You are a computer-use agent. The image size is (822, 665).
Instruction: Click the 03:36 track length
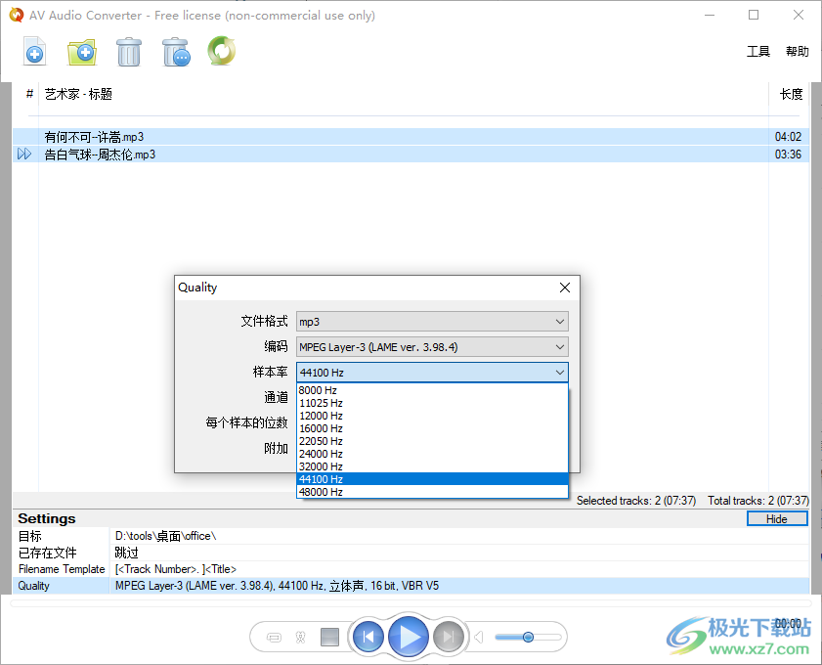coord(788,155)
